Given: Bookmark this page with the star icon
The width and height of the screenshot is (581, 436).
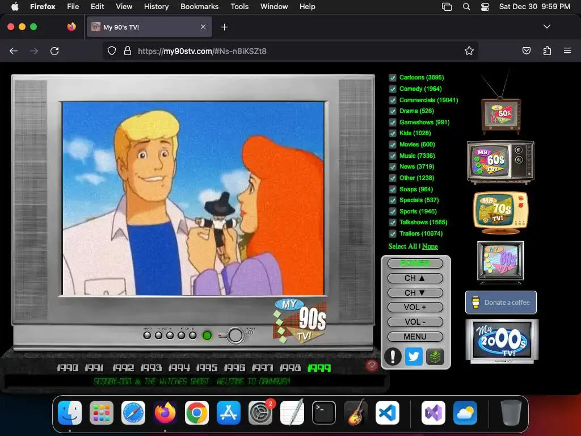Looking at the screenshot, I should tap(469, 51).
